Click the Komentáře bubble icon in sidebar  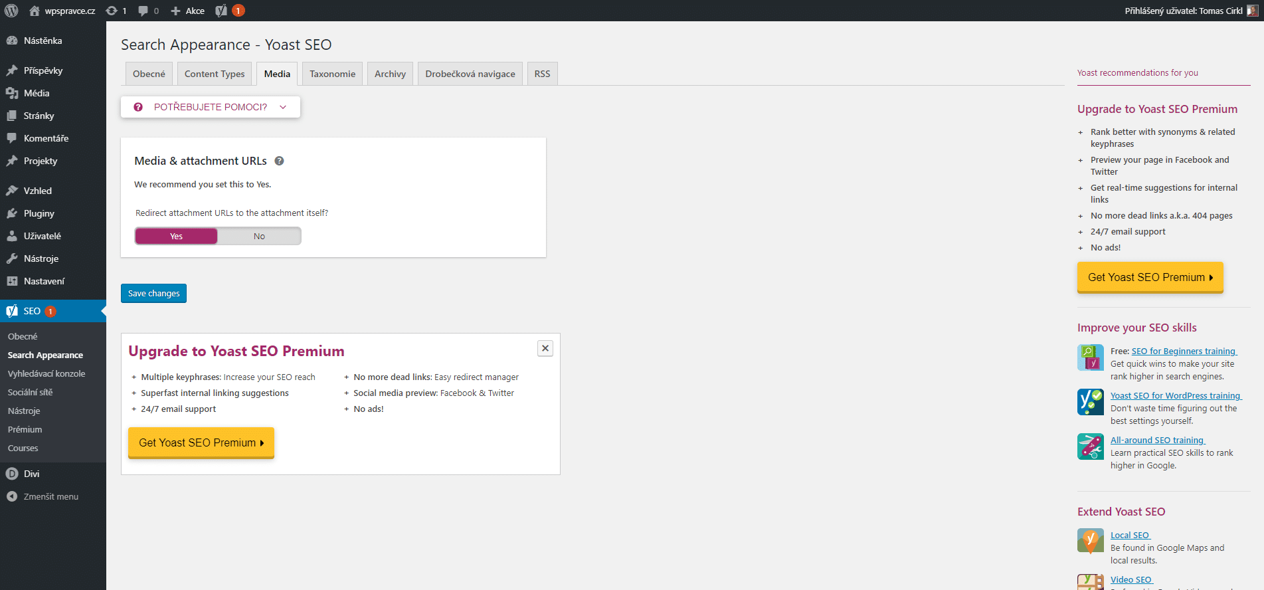tap(12, 138)
